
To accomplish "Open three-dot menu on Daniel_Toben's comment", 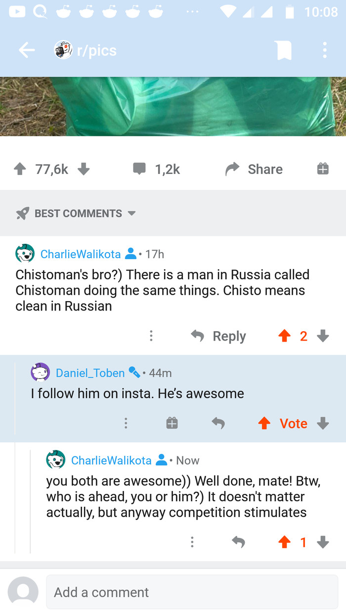I will [x=126, y=423].
